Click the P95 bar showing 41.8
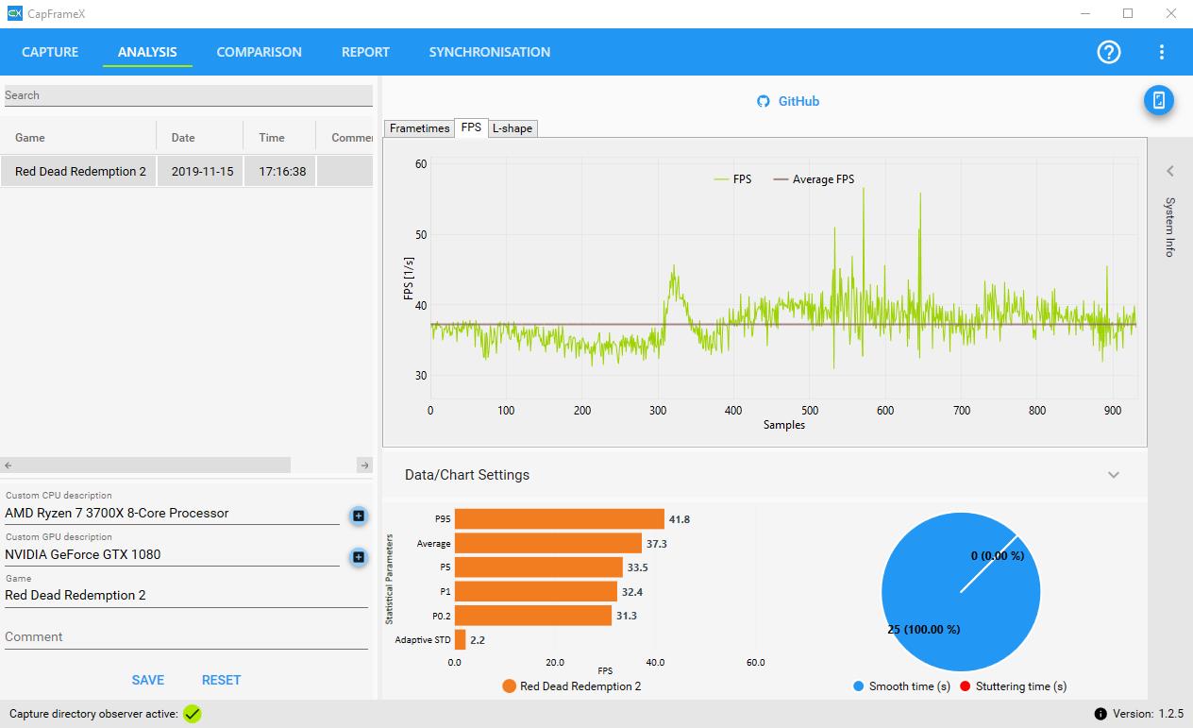Image resolution: width=1193 pixels, height=728 pixels. point(560,519)
